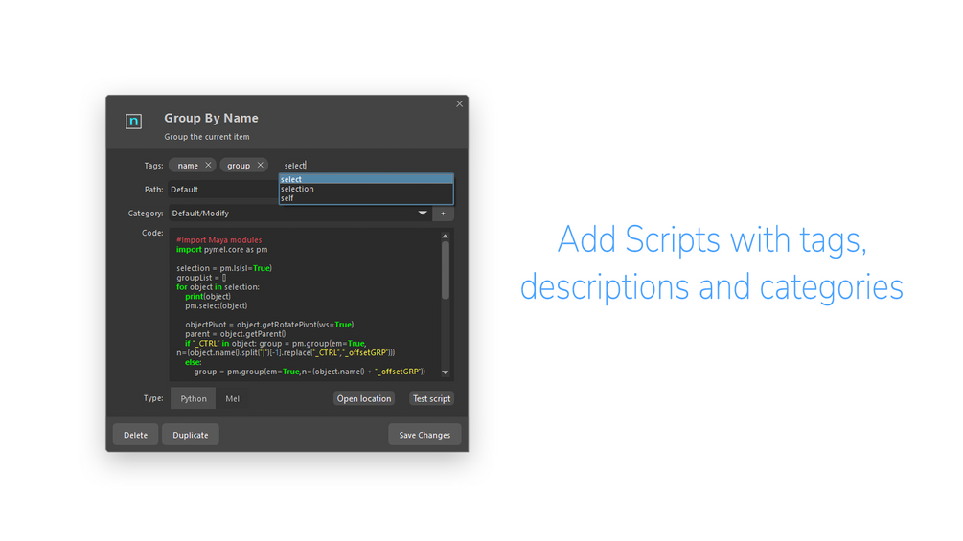Click the tags input field containing 'select'
Screen dimensions: 963x541
366,166
